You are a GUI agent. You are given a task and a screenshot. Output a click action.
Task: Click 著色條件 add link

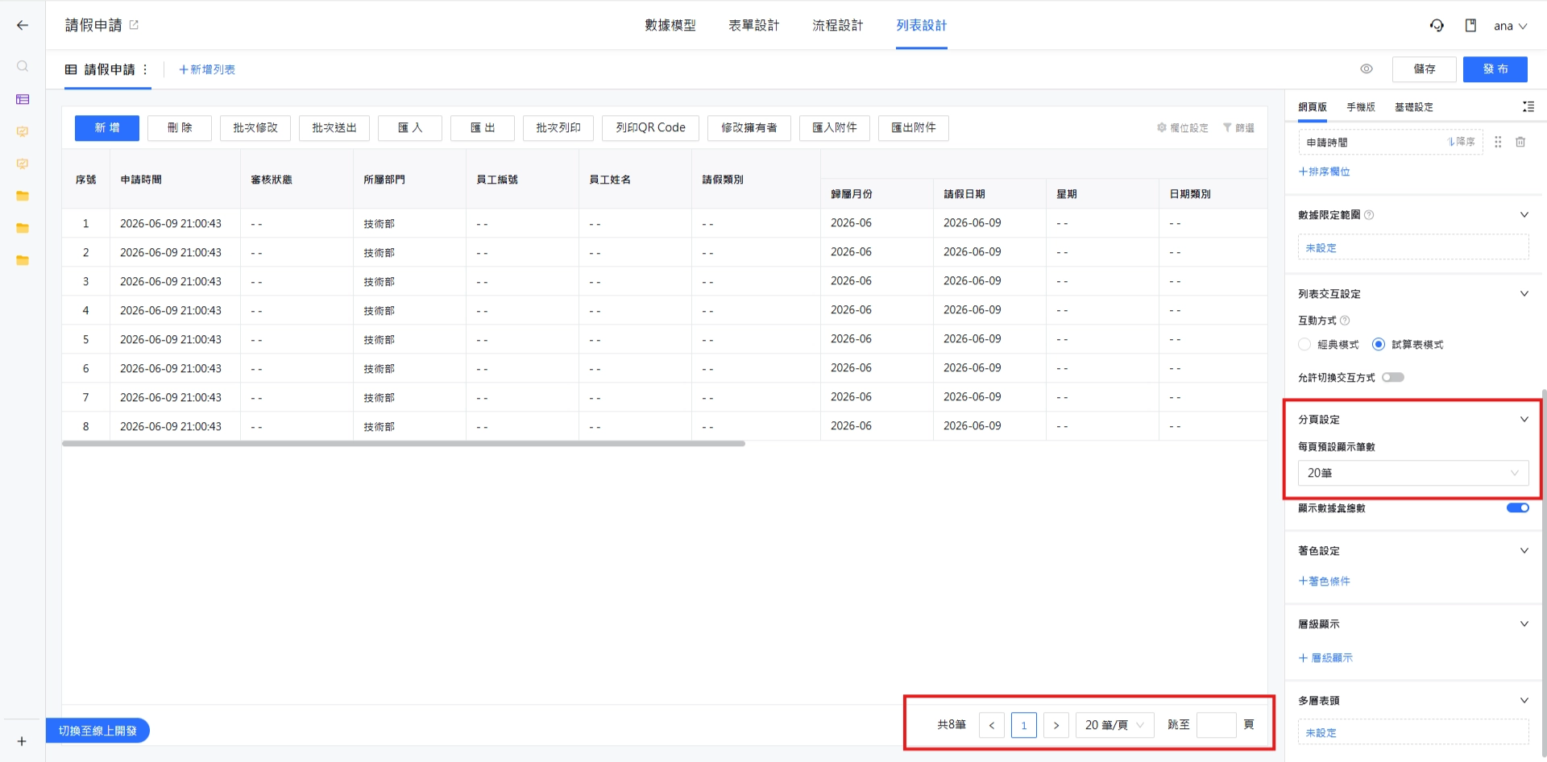point(1325,581)
